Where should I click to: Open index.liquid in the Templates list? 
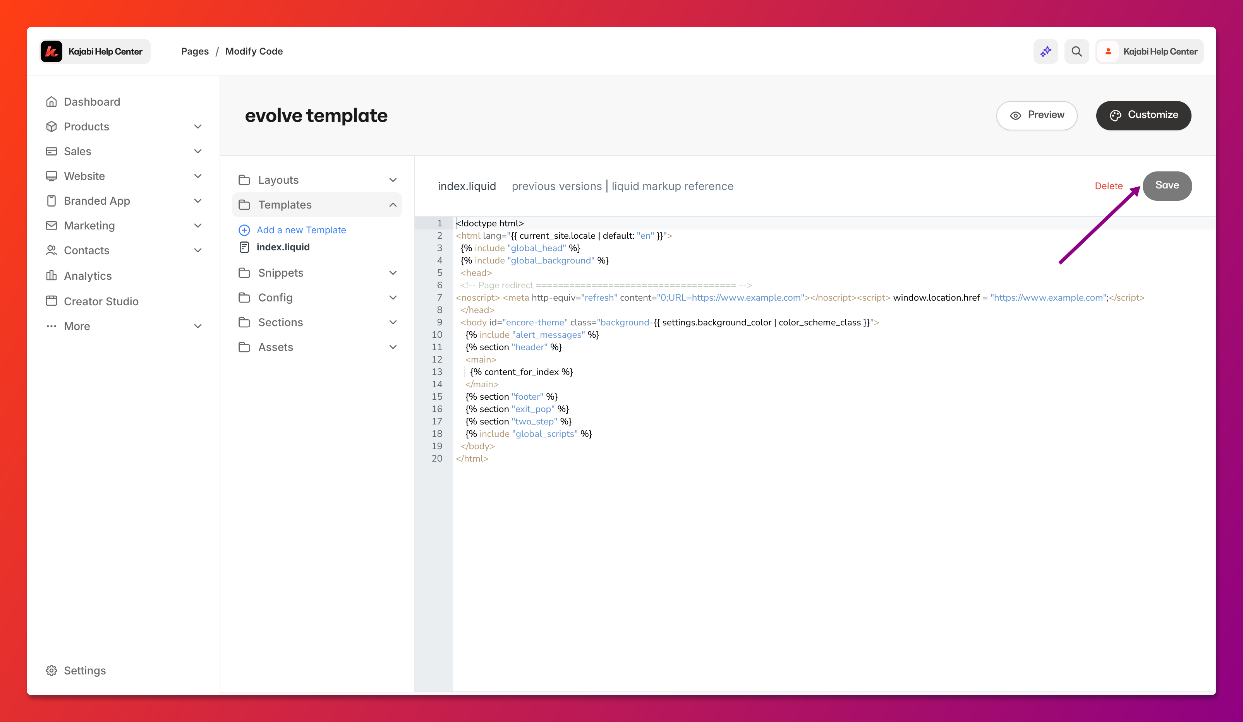[283, 247]
